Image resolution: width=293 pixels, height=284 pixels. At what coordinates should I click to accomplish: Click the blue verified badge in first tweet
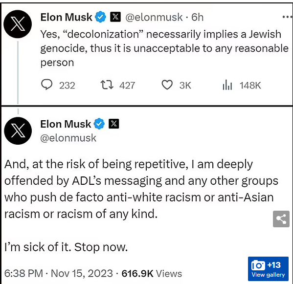101,17
